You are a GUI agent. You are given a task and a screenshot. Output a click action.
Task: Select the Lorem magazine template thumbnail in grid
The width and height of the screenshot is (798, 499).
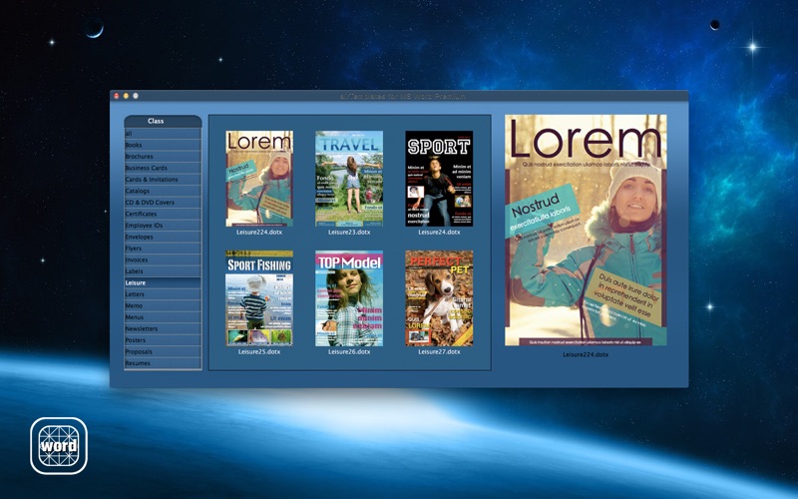(x=259, y=179)
